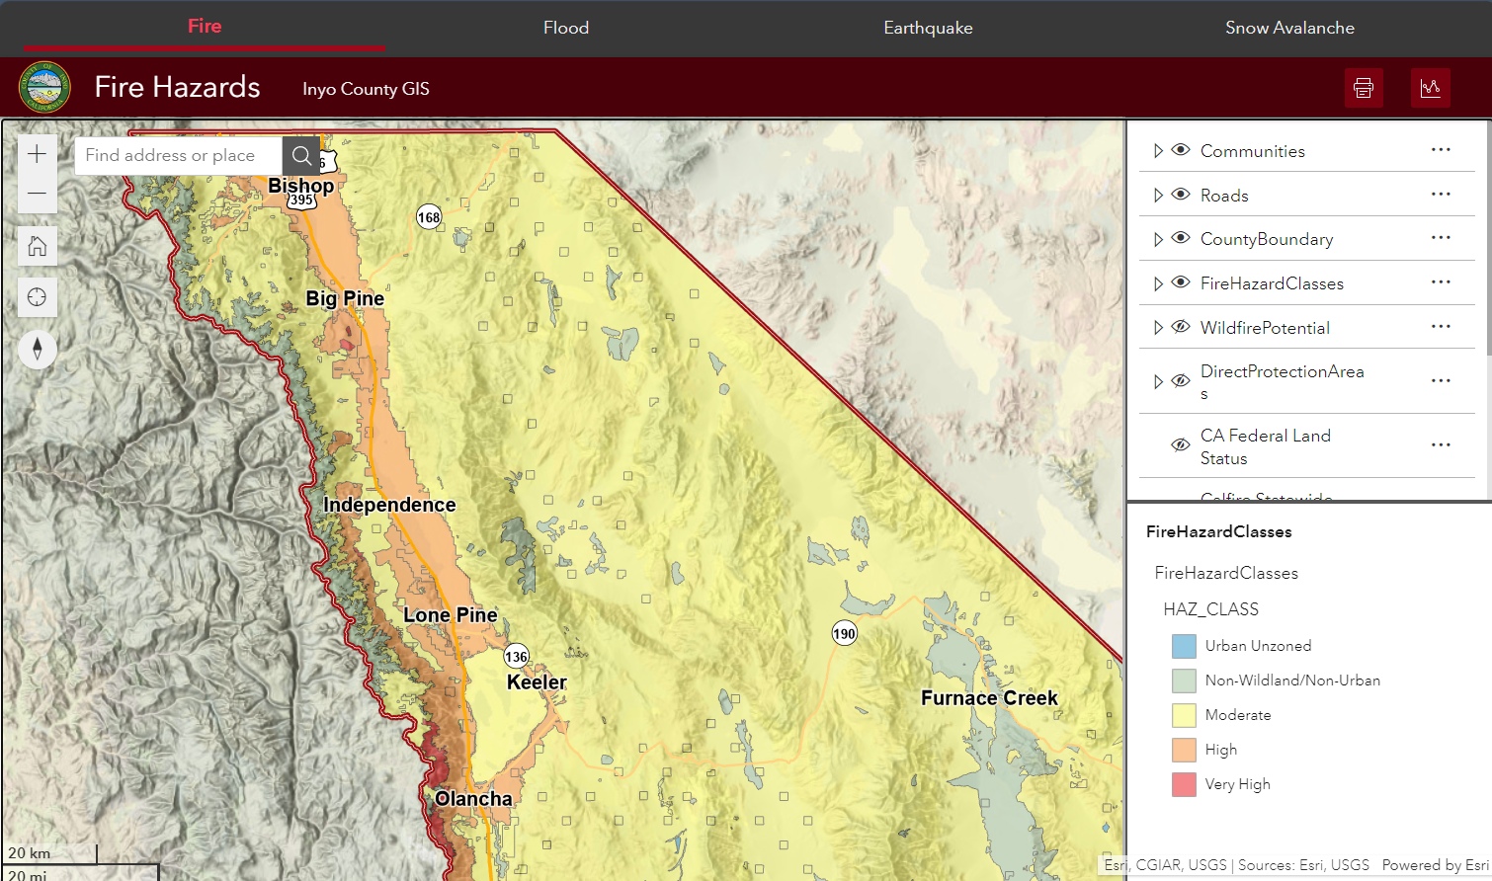The width and height of the screenshot is (1492, 881).
Task: Switch to the Flood tab
Action: pyautogui.click(x=566, y=28)
